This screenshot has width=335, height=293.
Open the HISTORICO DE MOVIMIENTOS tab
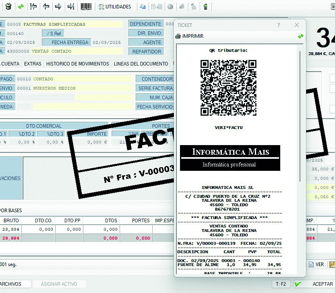(x=77, y=64)
